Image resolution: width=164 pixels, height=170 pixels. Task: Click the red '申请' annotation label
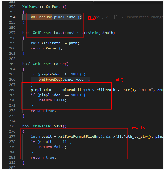coord(119,80)
